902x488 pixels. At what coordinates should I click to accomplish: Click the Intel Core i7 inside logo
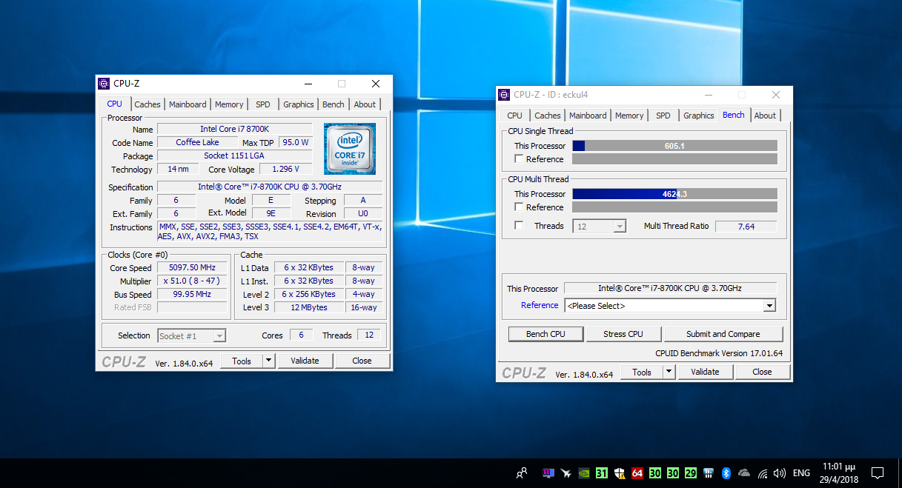click(x=350, y=148)
